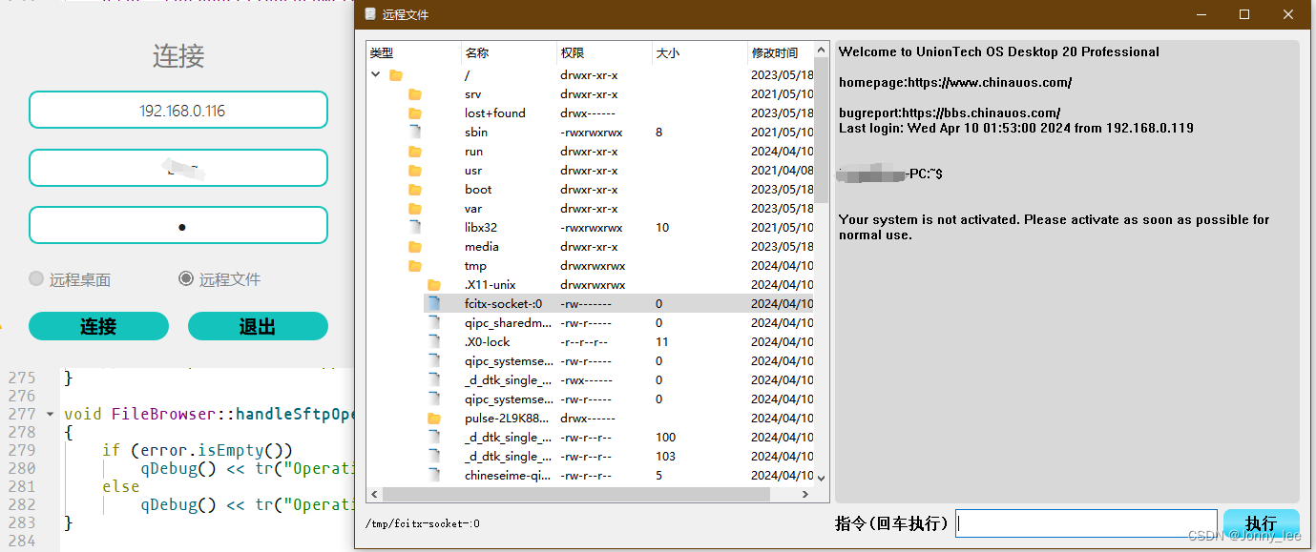1316x552 pixels.
Task: Click the libx32 file icon
Action: click(414, 227)
